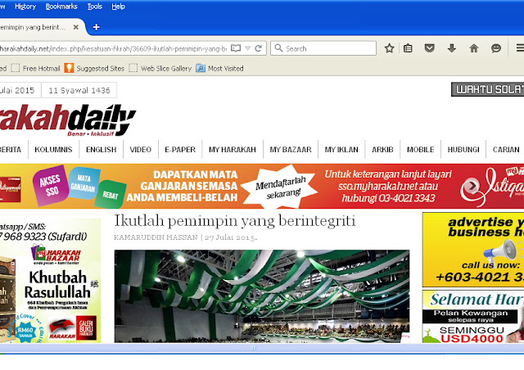The image size is (524, 370).
Task: Open Web Slice Gallery bookmark
Action: (x=160, y=68)
